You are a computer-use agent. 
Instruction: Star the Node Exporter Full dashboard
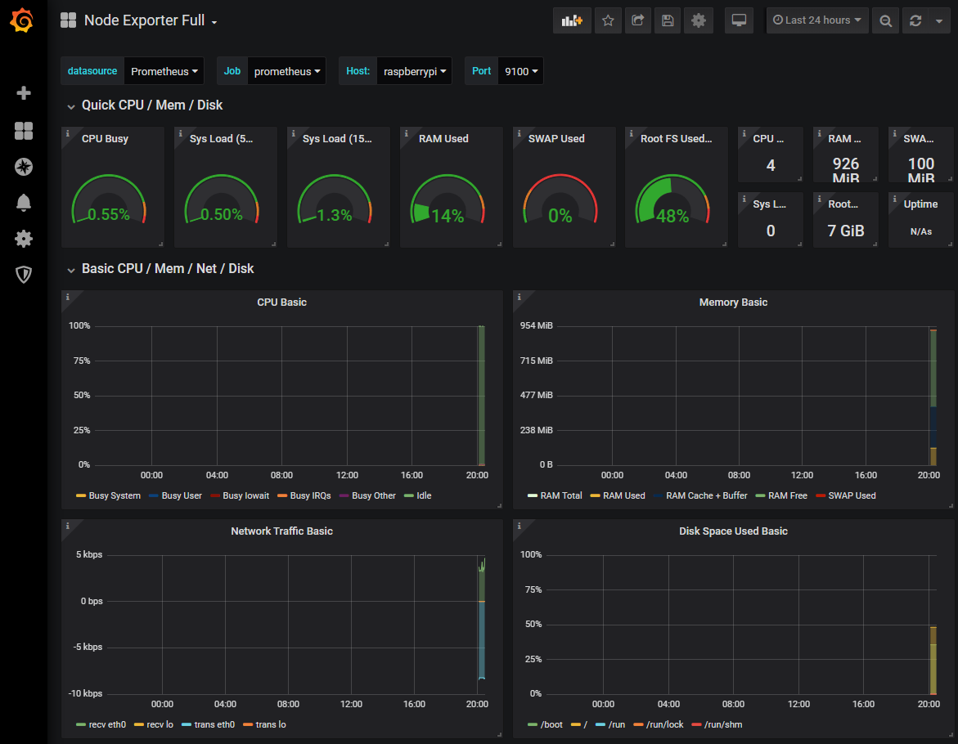pyautogui.click(x=608, y=20)
